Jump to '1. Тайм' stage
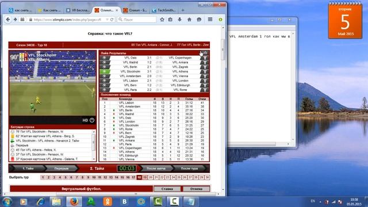Screen dimensions: 368x207 click(28, 168)
